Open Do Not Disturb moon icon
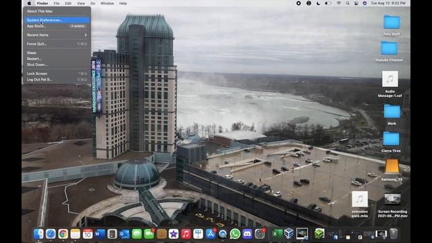432x243 pixels. coord(318,3)
